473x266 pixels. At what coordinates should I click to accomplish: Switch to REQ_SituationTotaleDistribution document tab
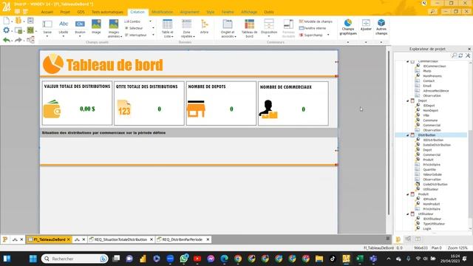tap(120, 239)
